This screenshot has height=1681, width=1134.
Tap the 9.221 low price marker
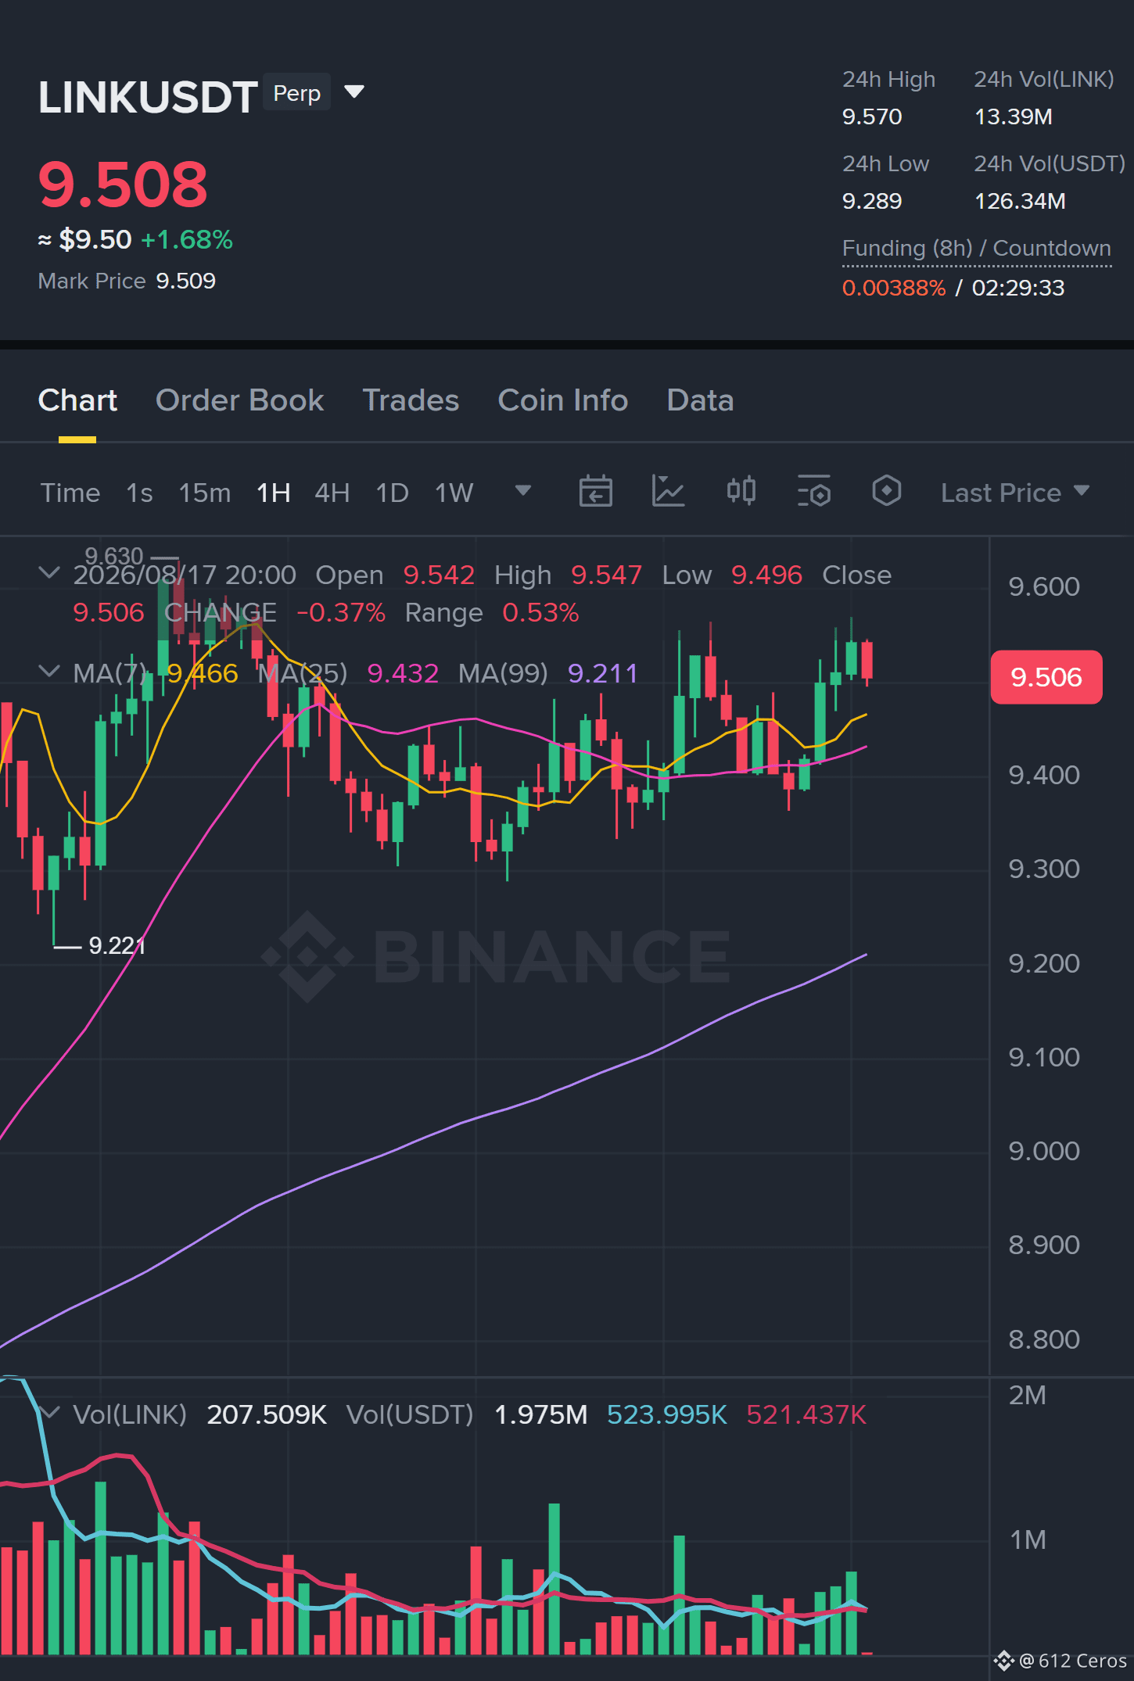coord(117,945)
